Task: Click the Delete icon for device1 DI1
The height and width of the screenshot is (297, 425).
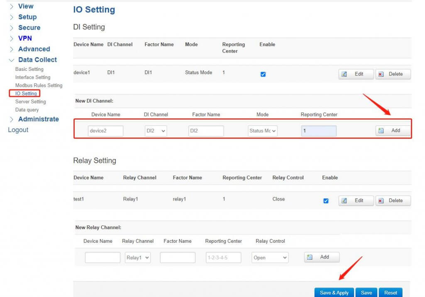Action: (x=381, y=74)
